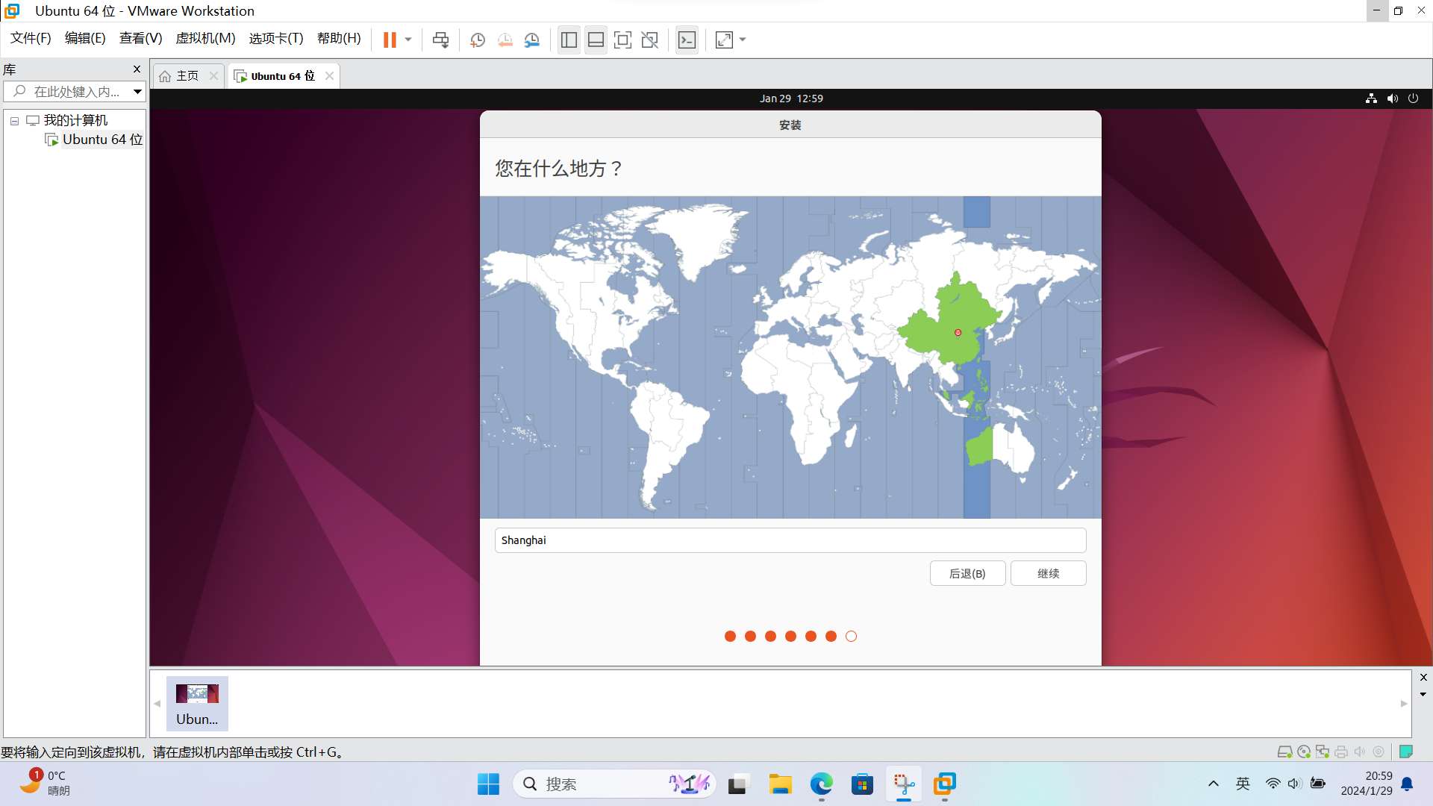1433x806 pixels.
Task: Click the red location pin on the map
Action: 958,333
